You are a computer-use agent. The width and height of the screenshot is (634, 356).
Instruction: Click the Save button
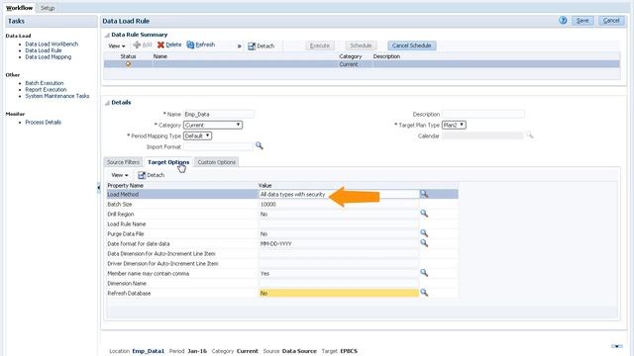582,21
